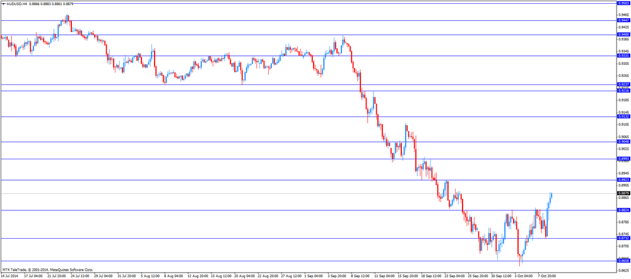Click the 24 Jul 12:00 time label
Screen dimensions: 631x279
[80, 276]
